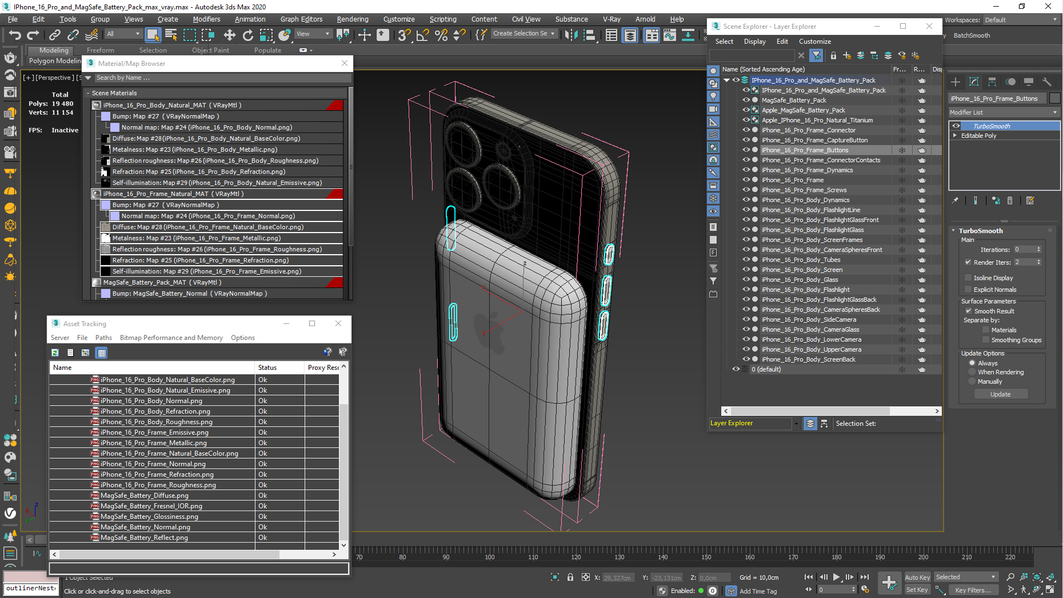Viewport: 1063px width, 598px height.
Task: Activate the Select Object tool
Action: (153, 35)
